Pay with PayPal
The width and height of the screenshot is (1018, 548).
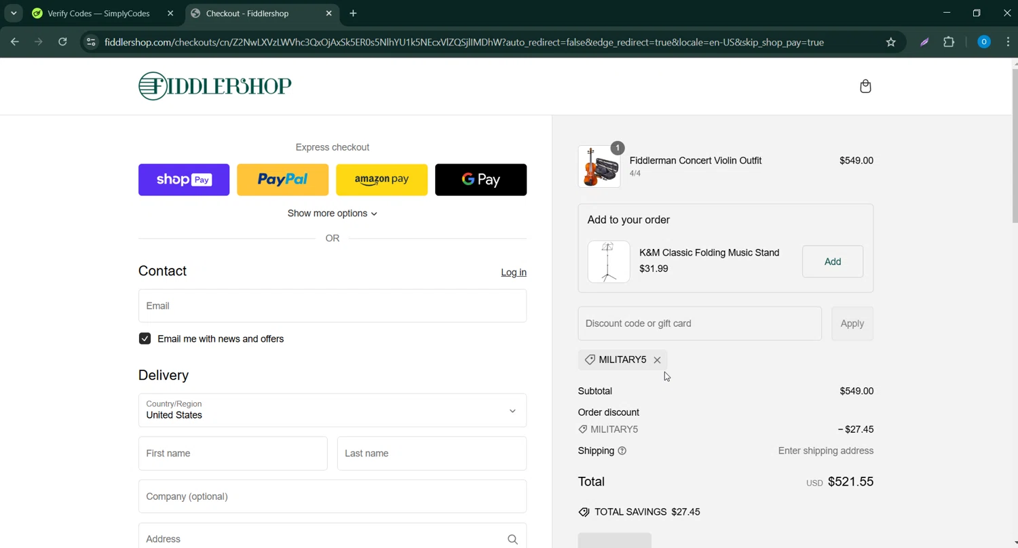point(282,180)
